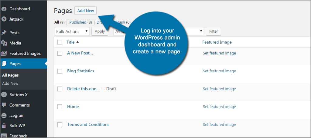
Task: Click the Bulk WP trash icon
Action: point(4,126)
